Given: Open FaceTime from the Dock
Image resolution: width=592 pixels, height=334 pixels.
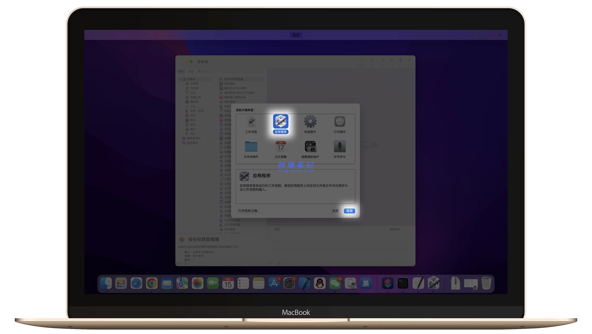Looking at the screenshot, I should [213, 283].
